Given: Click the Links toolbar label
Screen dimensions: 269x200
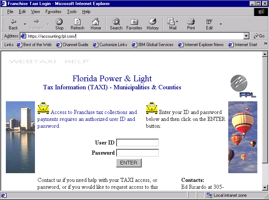Looking at the screenshot, I should click(x=9, y=45).
